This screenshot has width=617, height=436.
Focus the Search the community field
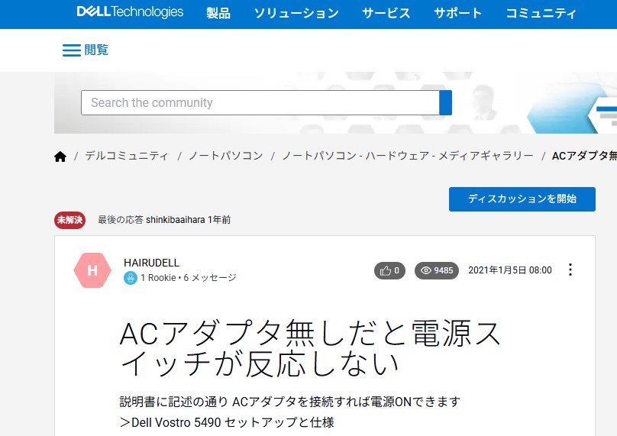260,102
